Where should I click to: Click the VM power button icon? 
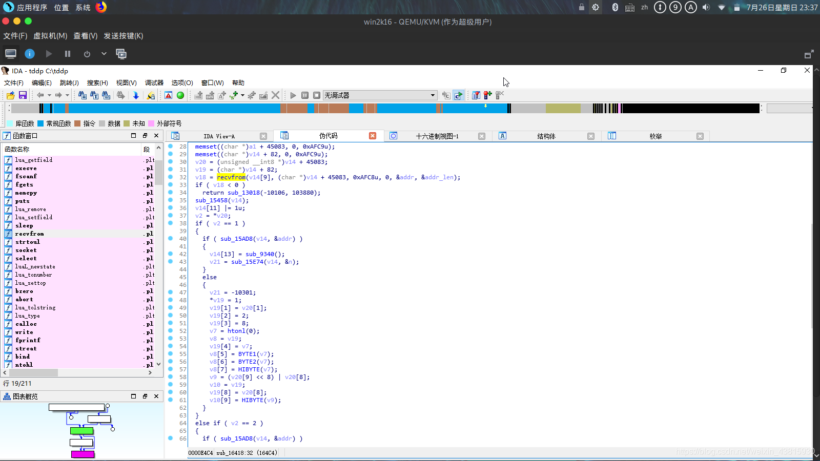[87, 54]
